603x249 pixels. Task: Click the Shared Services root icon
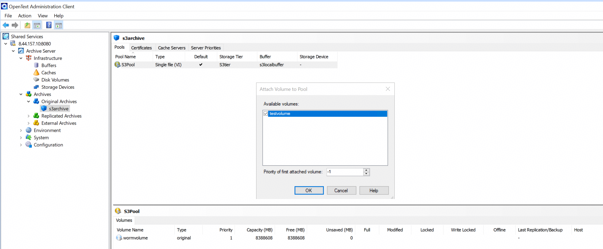coord(6,36)
